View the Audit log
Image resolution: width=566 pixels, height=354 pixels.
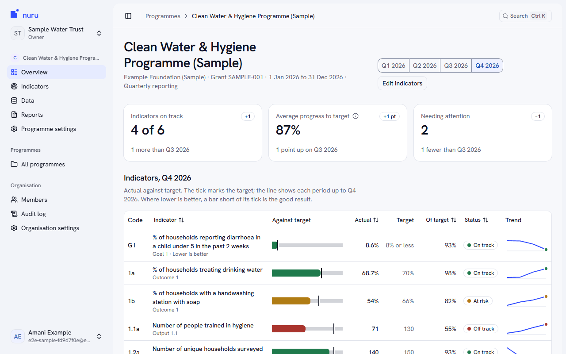coord(57,214)
